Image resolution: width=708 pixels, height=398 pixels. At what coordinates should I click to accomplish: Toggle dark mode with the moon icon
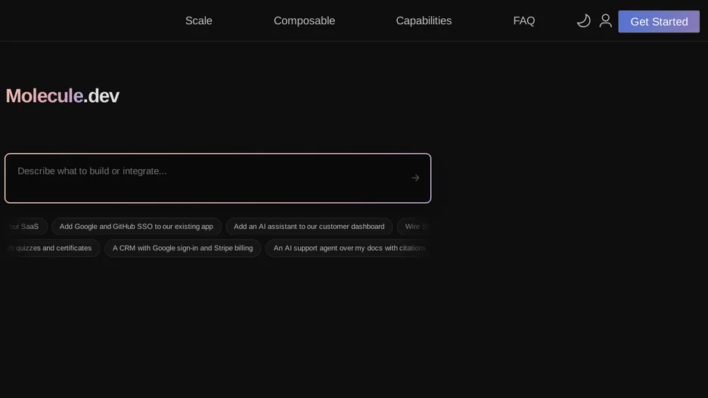pyautogui.click(x=583, y=20)
